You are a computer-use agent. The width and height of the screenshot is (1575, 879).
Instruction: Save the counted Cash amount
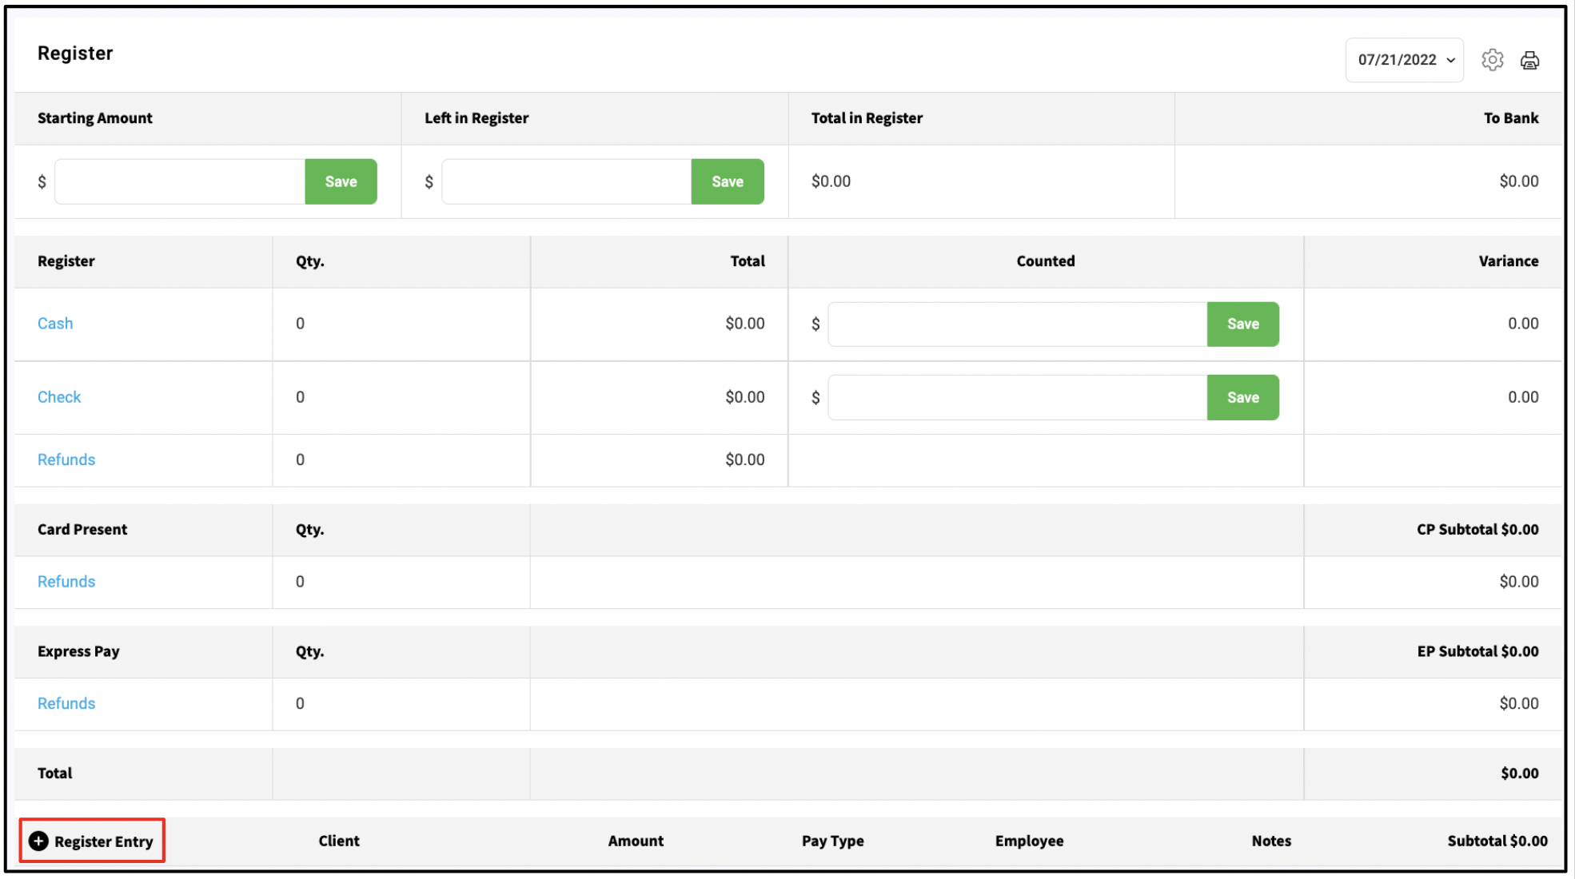click(x=1242, y=324)
